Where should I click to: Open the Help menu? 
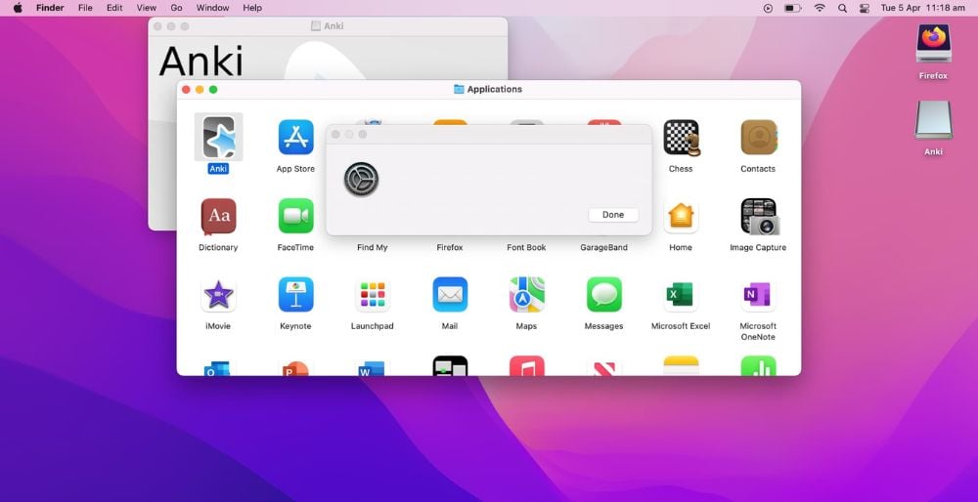tap(252, 8)
